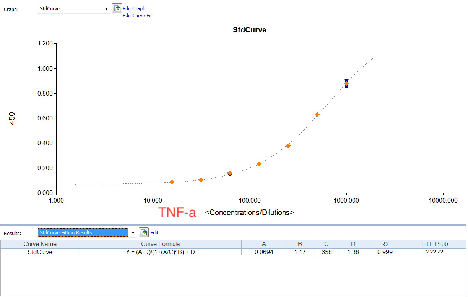Click the 1.38 value cell
This screenshot has height=297, width=468.
click(x=353, y=252)
